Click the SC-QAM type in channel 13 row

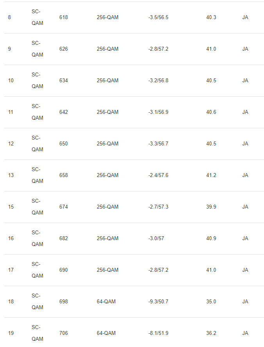click(x=37, y=175)
